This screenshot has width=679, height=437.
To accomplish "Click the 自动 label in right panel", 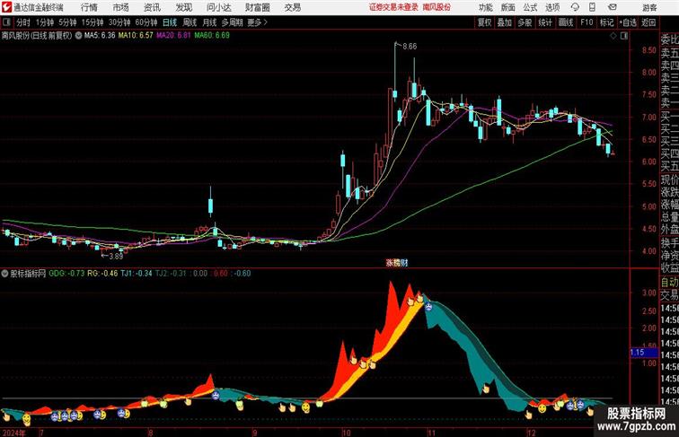I will (669, 282).
